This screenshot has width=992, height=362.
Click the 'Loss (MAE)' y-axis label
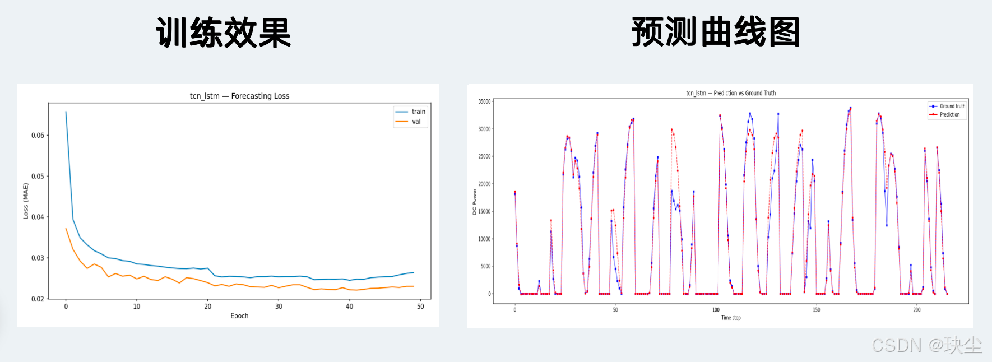click(26, 201)
